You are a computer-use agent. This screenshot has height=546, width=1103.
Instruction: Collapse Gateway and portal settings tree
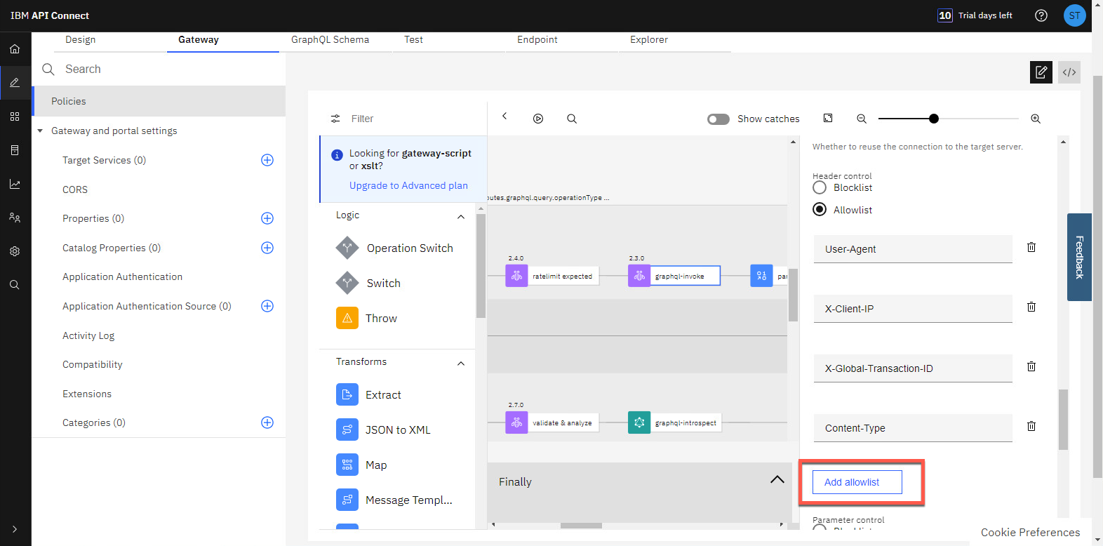click(41, 131)
